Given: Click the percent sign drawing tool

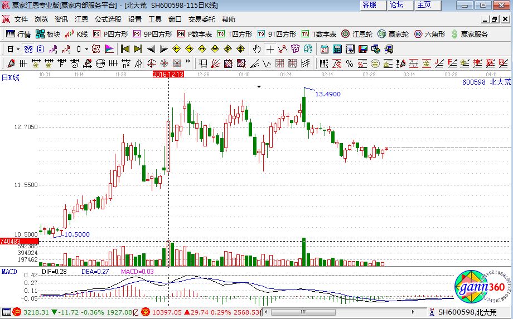Looking at the screenshot, I should click(349, 63).
